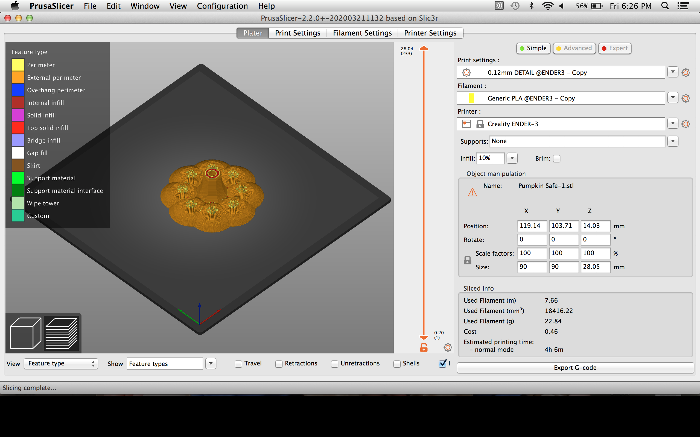Click the Position X field
700x437 pixels.
click(x=532, y=226)
